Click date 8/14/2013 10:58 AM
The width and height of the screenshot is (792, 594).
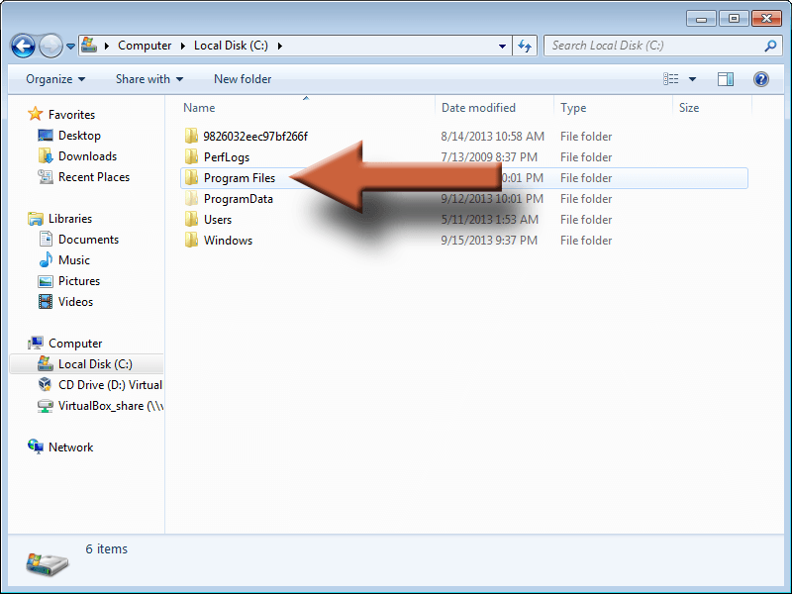coord(492,137)
